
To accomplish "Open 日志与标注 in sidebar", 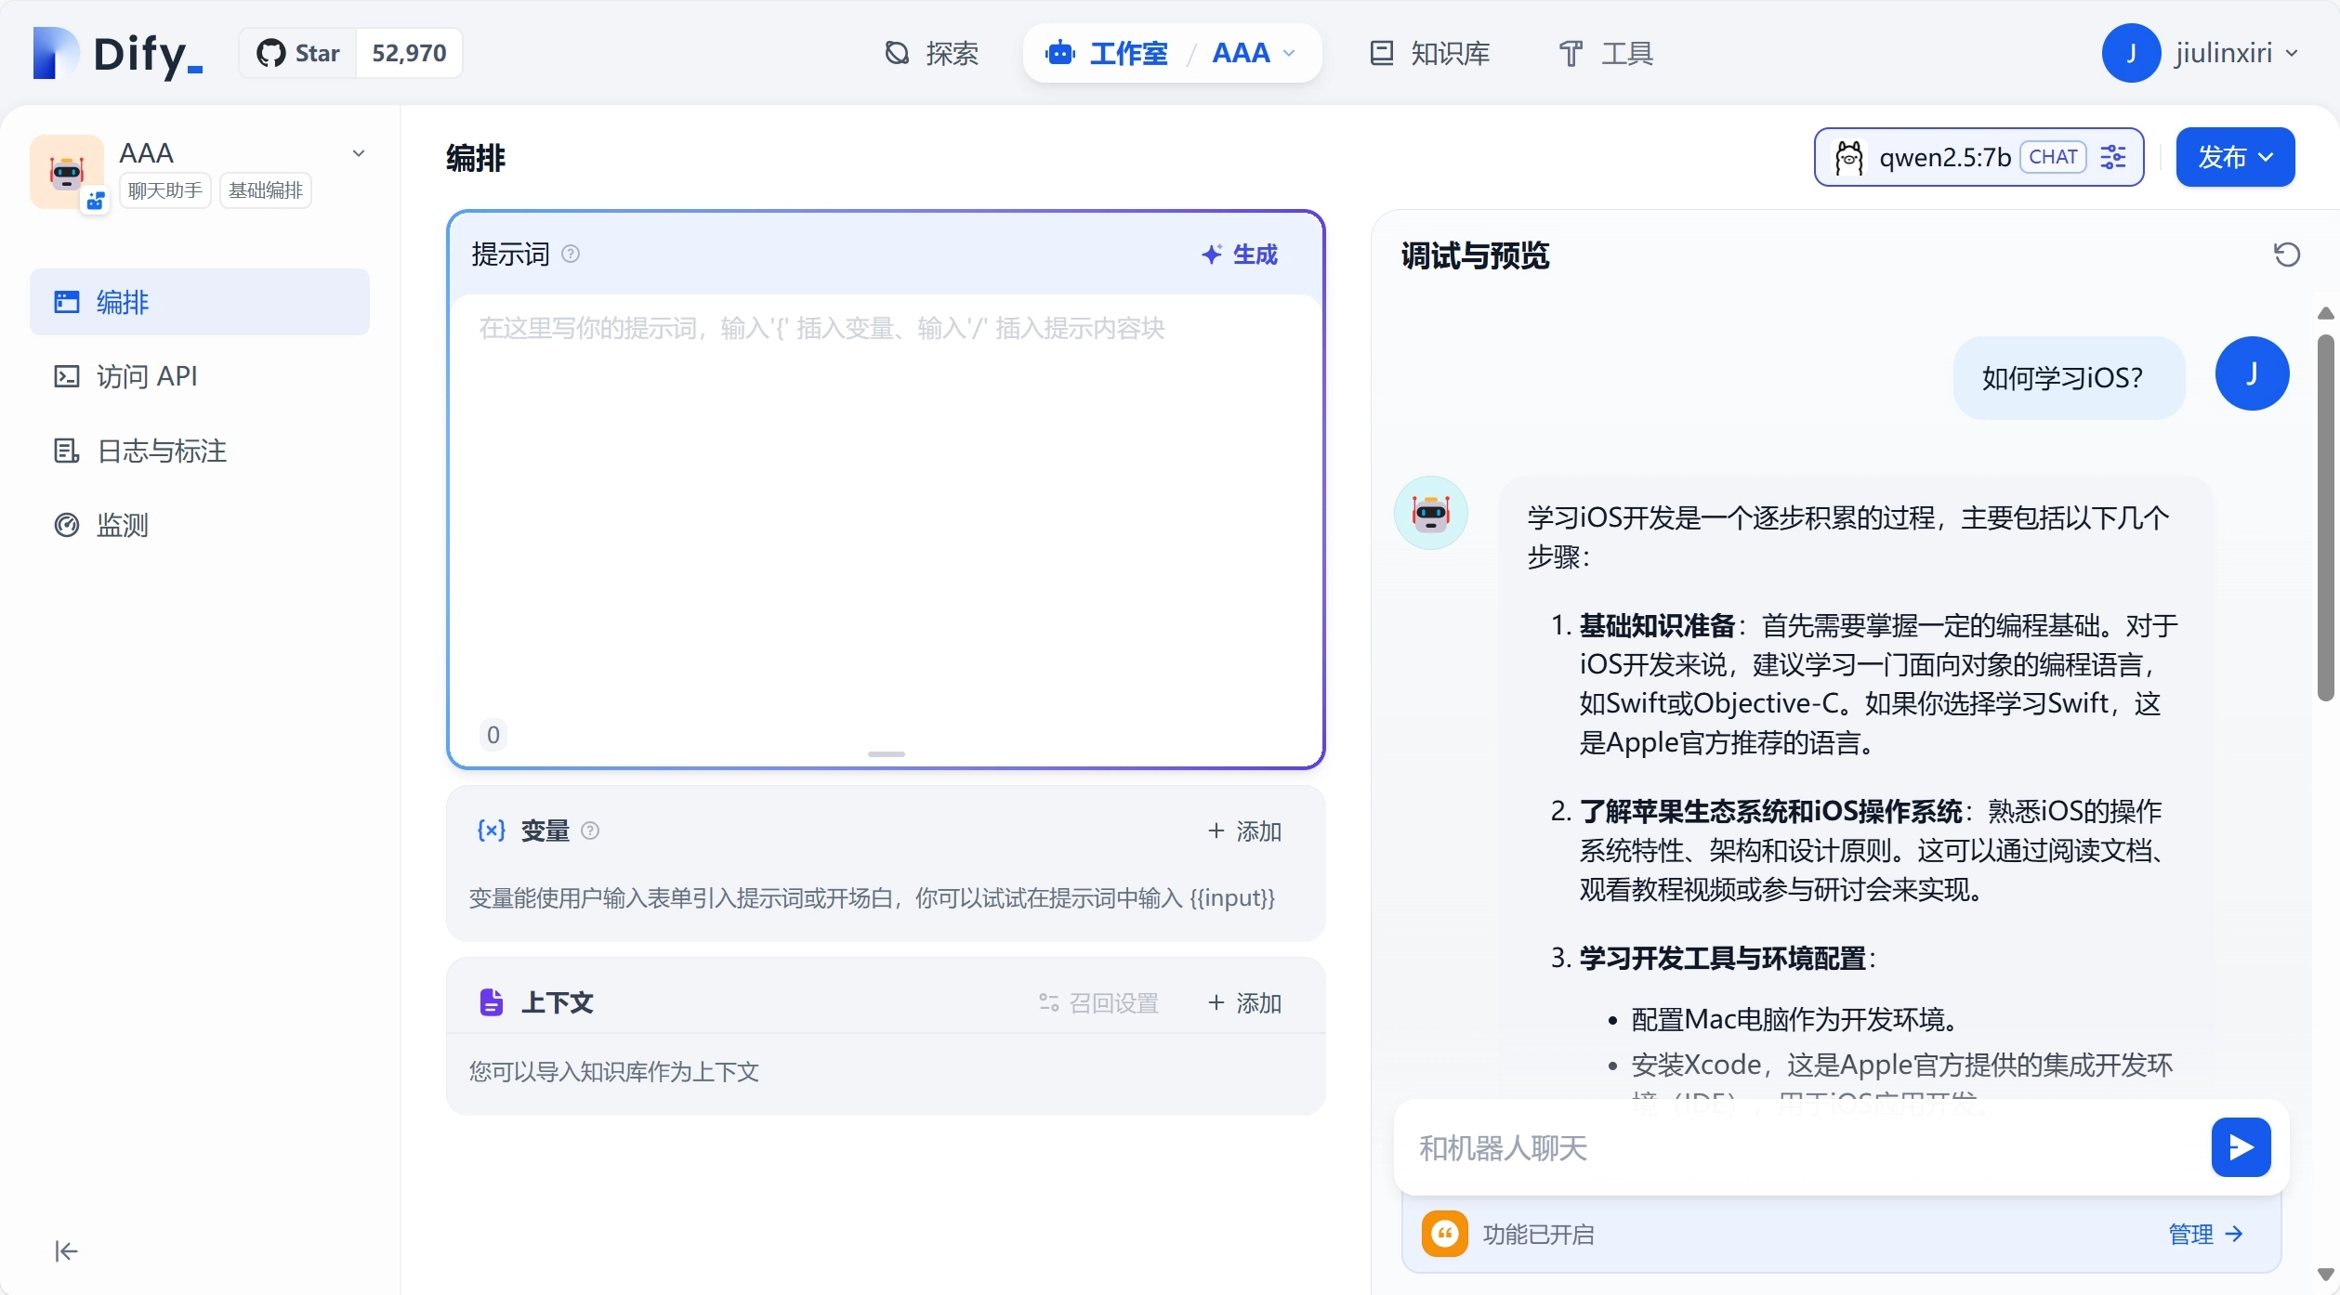I will click(162, 451).
